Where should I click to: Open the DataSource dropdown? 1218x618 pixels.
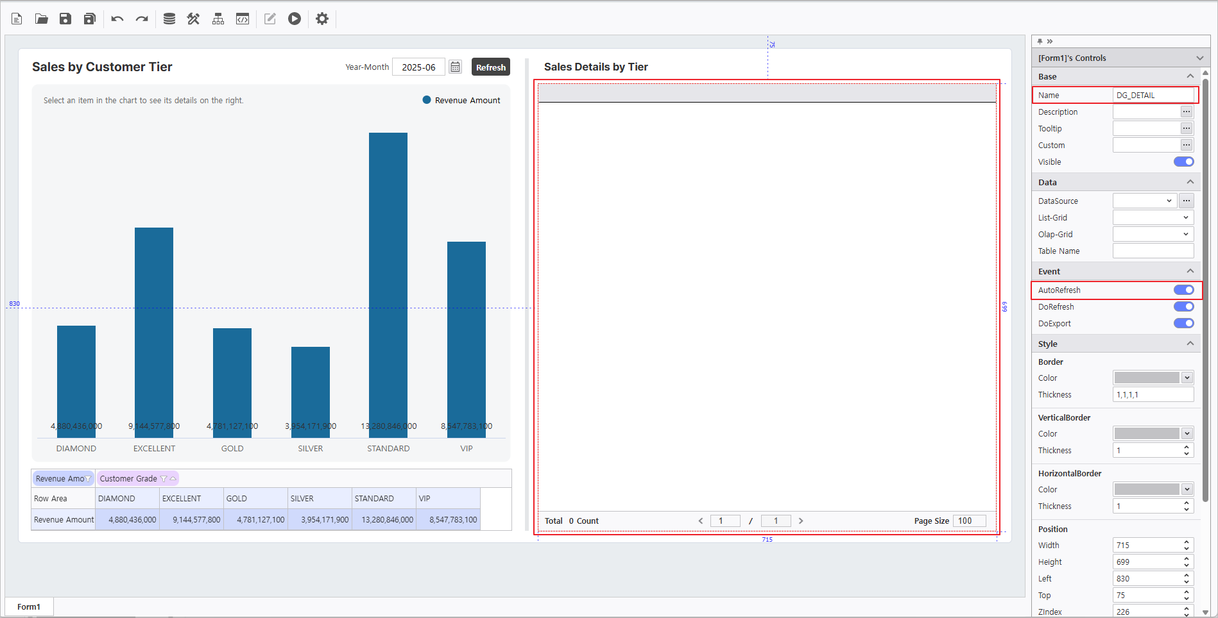[x=1145, y=201]
